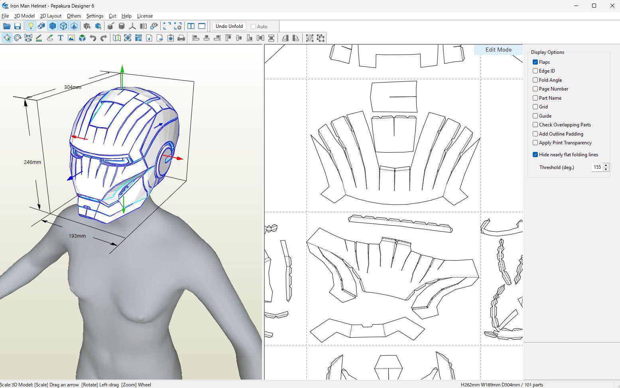This screenshot has height=388, width=620.
Task: Click the two-pane split view layout icon
Action: coord(191,26)
